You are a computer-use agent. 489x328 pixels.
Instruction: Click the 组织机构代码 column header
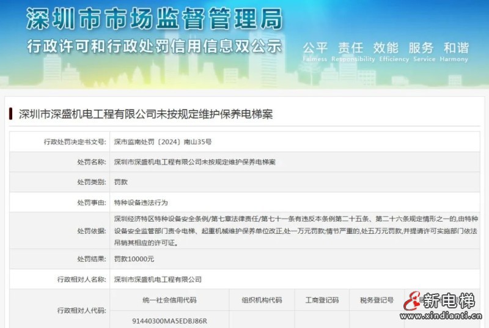262,300
